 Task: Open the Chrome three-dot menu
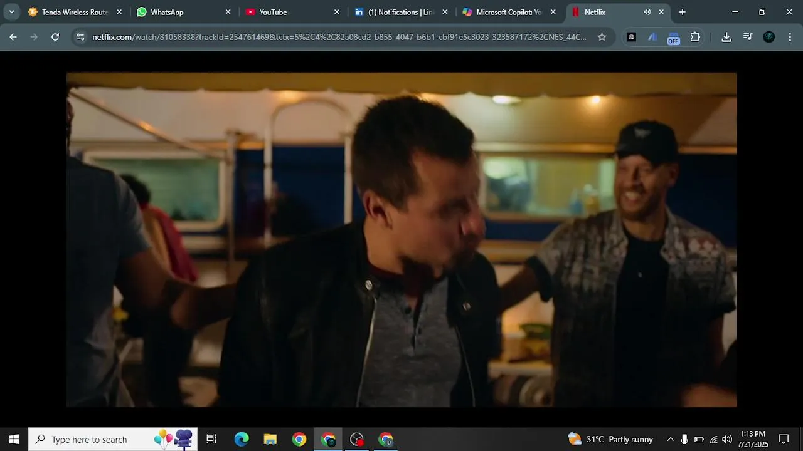tap(790, 37)
